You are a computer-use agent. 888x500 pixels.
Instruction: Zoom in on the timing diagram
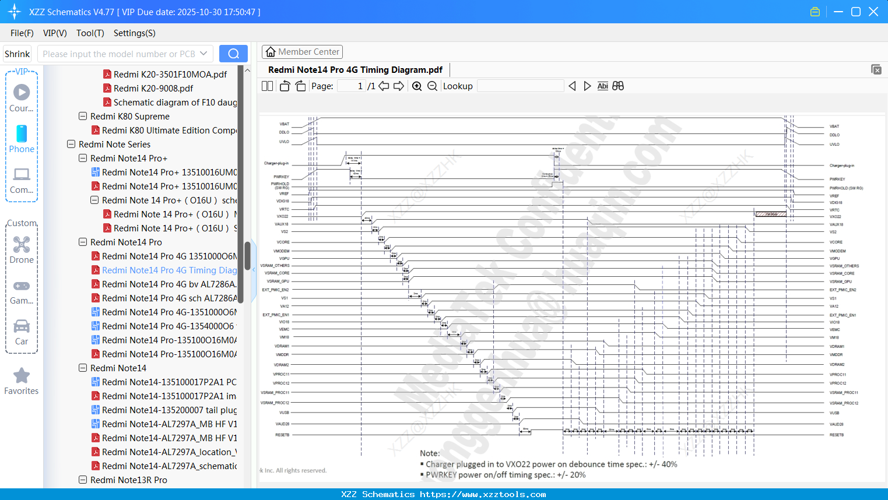click(417, 86)
